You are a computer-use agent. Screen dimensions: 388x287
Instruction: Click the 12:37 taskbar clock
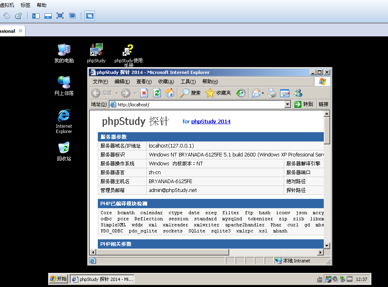(x=361, y=279)
